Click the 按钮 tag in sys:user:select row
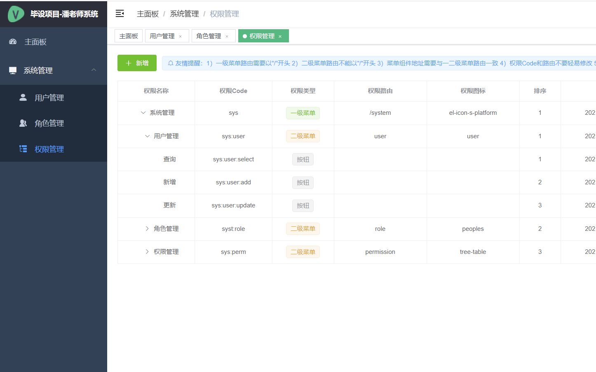 point(303,160)
